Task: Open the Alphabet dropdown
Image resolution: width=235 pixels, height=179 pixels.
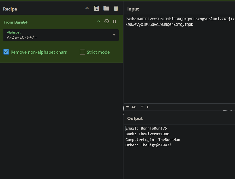Action: (x=114, y=35)
